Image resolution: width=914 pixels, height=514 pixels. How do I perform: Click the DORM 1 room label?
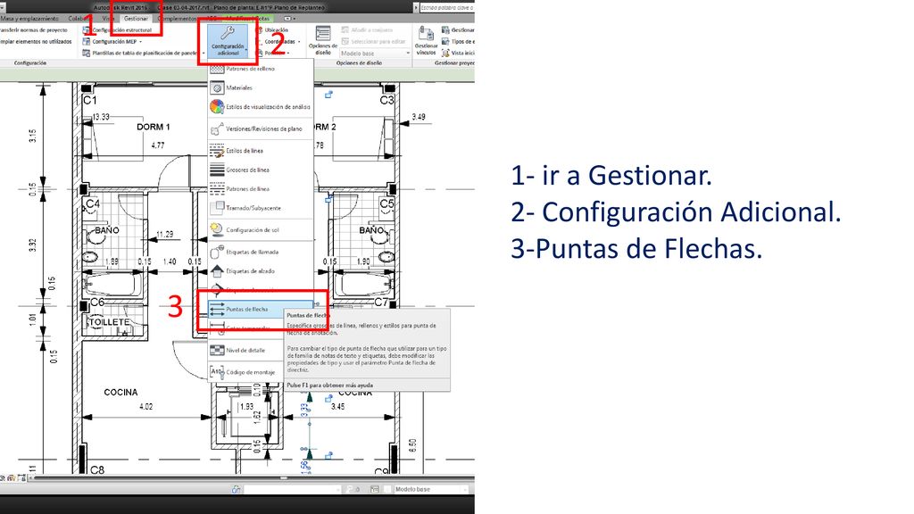(x=154, y=127)
